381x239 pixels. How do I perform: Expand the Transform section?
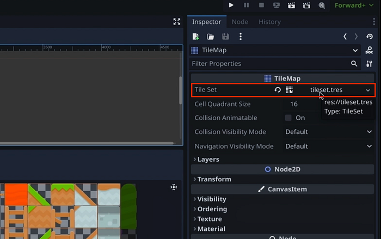212,179
